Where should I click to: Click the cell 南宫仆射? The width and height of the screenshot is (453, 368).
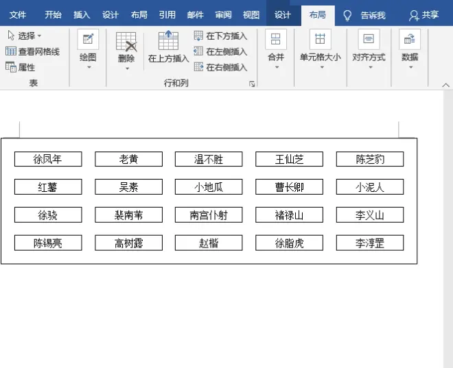(209, 215)
